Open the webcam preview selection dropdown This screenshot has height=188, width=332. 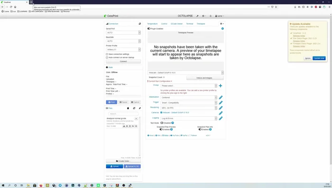coord(186,72)
